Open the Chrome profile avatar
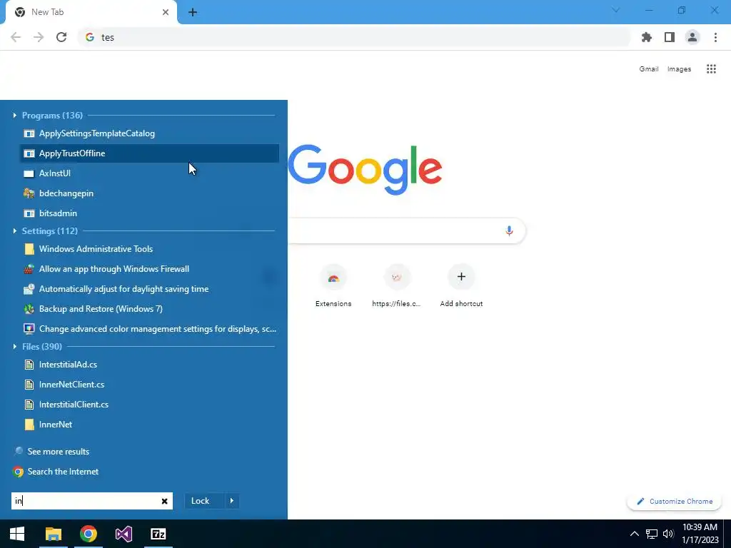 tap(692, 37)
